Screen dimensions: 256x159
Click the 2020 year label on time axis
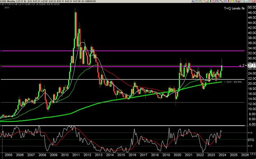click(177, 155)
